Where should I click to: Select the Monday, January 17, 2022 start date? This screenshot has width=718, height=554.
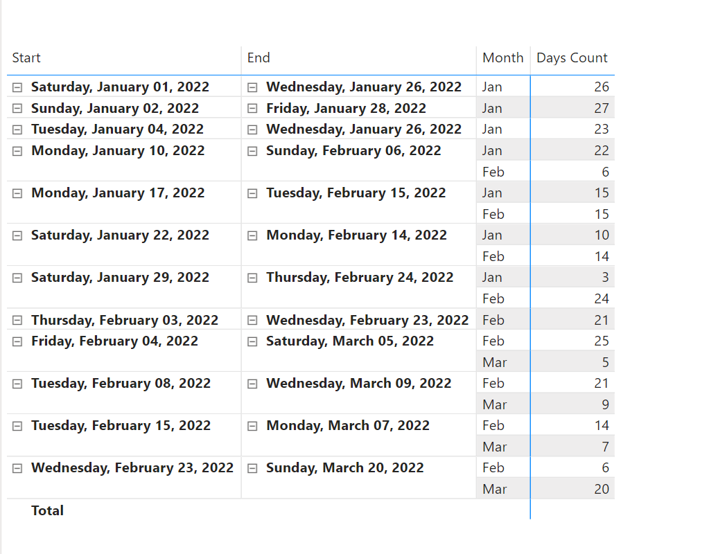(x=118, y=193)
